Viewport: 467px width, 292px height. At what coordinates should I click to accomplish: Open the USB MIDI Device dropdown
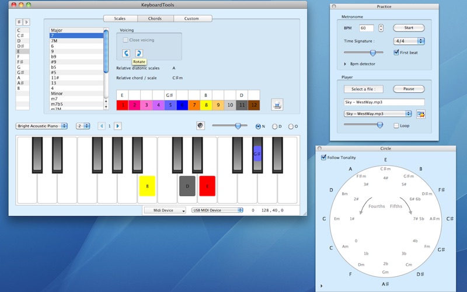217,210
